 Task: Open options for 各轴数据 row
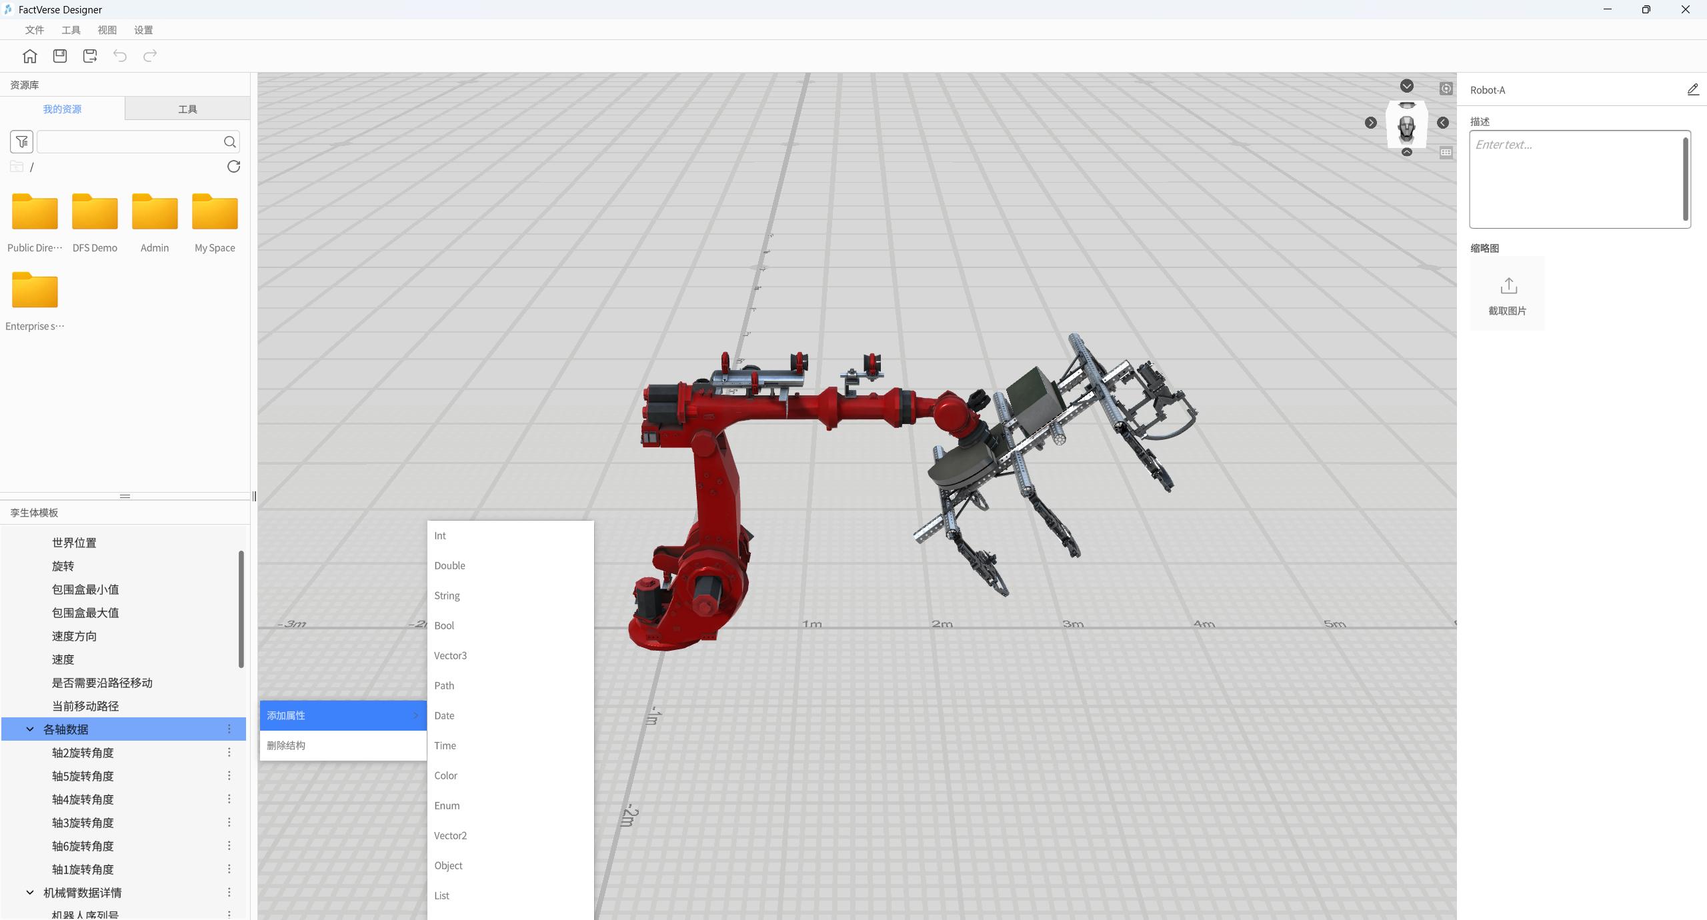click(x=229, y=729)
